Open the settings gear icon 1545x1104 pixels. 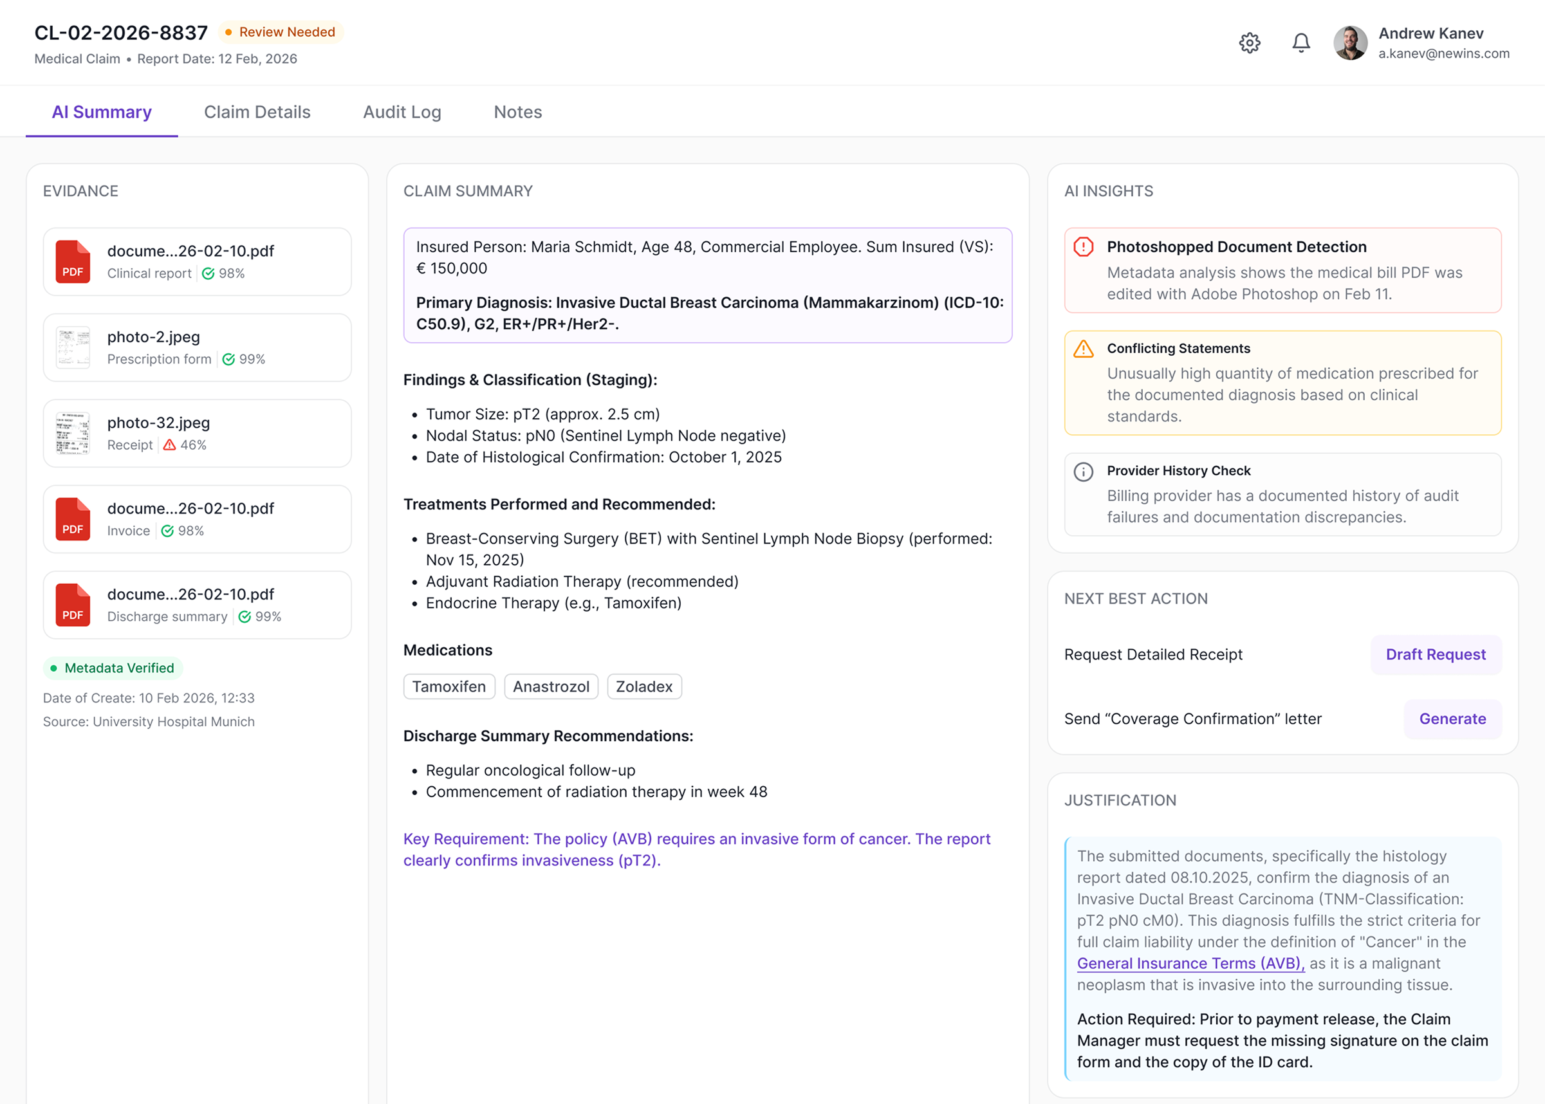coord(1250,43)
